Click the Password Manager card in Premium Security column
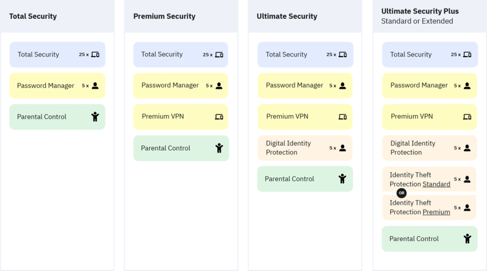This screenshot has height=271, width=487. [x=181, y=86]
